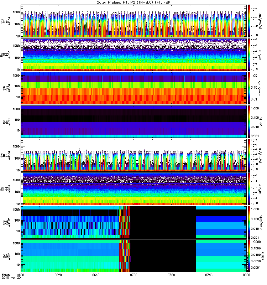Screen dimensions: 267x285
Task: Click the 'thc fff 64 scm3' y-axis title
Action: pyautogui.click(x=6, y=189)
